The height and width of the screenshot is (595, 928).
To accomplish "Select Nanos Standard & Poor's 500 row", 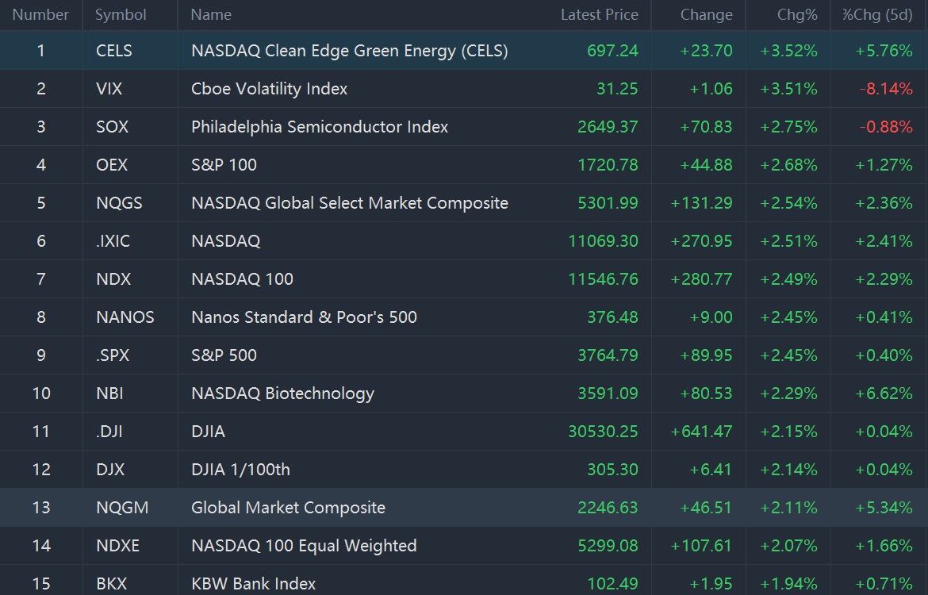I will [304, 317].
